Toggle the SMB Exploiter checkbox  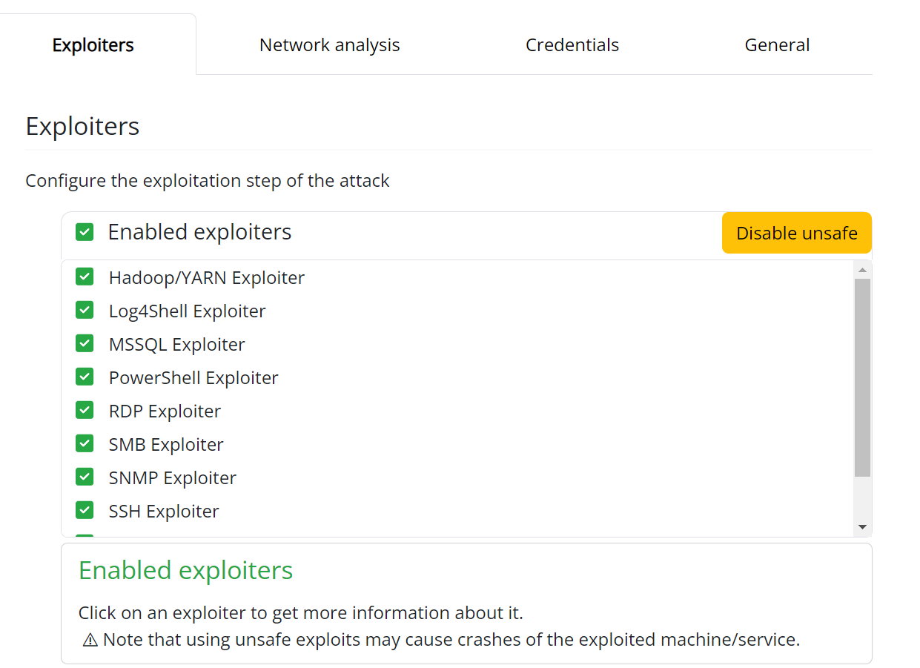85,444
